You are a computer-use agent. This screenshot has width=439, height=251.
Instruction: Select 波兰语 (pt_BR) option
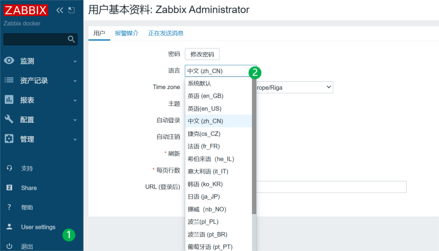218,234
